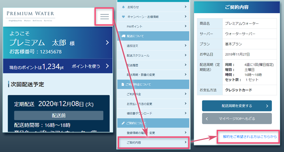
Task: Open 配送履歴 menu entry
Action: point(153,65)
